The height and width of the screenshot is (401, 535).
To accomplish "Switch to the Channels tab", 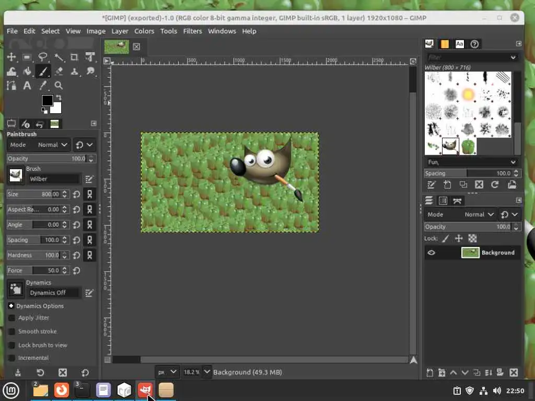I will point(443,200).
